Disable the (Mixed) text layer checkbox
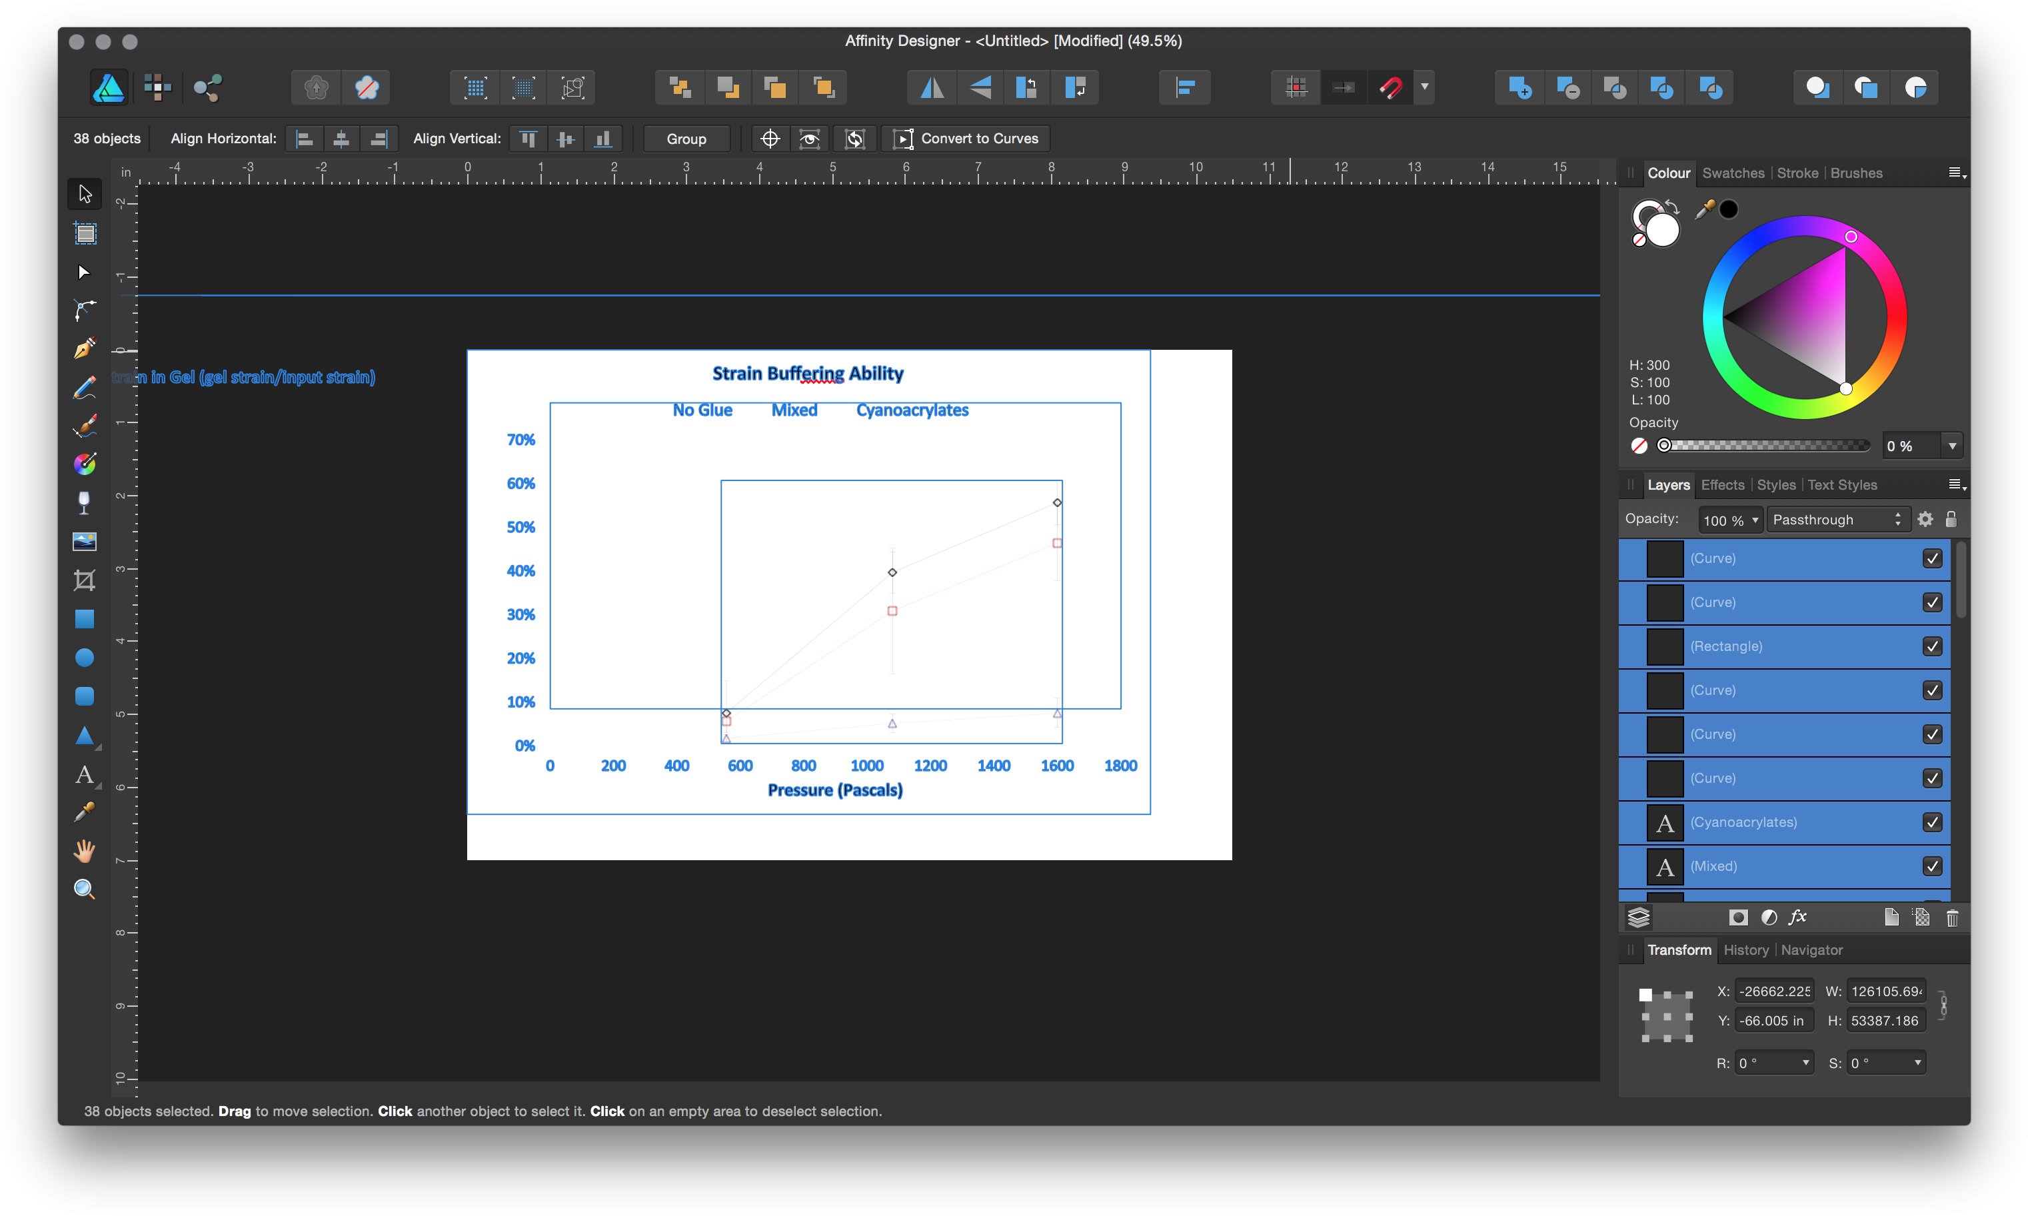The image size is (2028, 1216). click(x=1933, y=866)
